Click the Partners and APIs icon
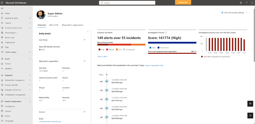The width and height of the screenshot is (255, 124). pos(2,85)
